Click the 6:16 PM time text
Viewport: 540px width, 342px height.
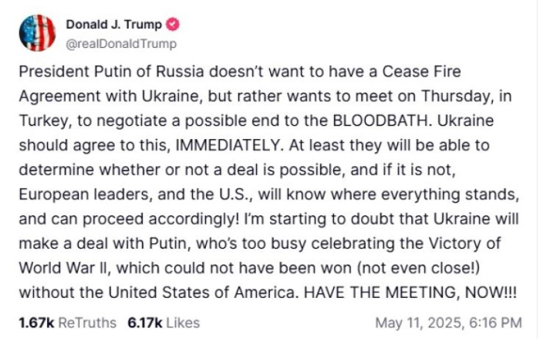(x=495, y=323)
